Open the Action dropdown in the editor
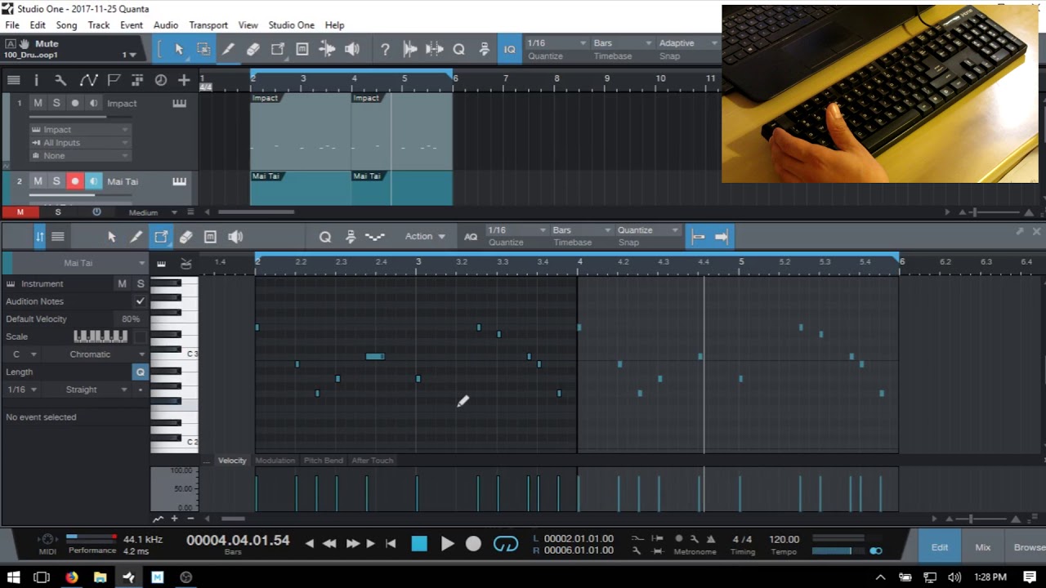The height and width of the screenshot is (588, 1046). point(425,236)
